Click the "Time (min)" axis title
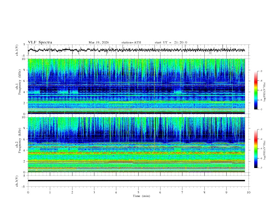Viewport: 280px width, 216px height. click(141, 196)
